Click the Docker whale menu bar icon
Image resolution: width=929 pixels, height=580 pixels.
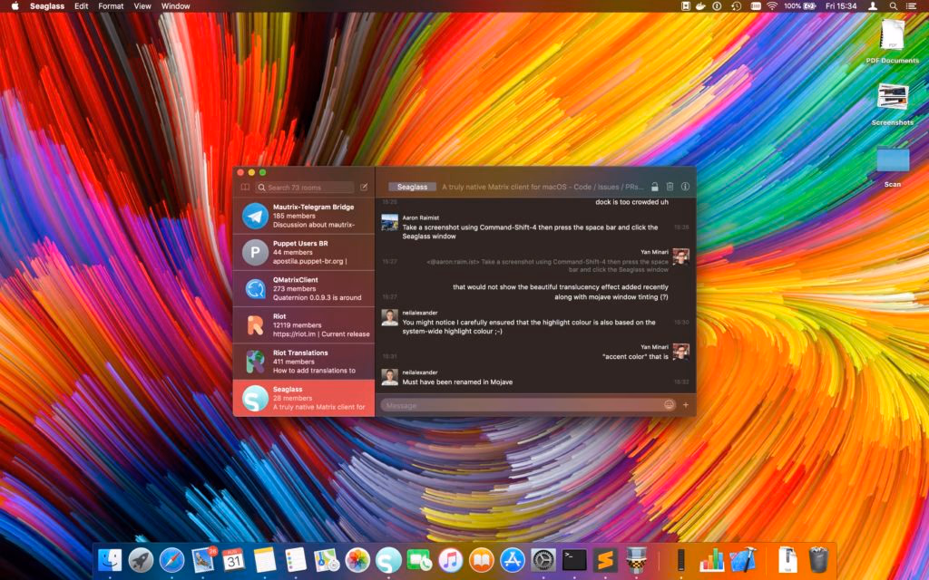coord(701,6)
